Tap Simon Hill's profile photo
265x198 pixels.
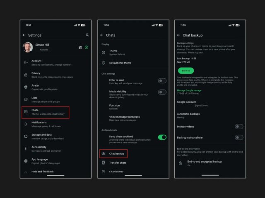coord(28,47)
